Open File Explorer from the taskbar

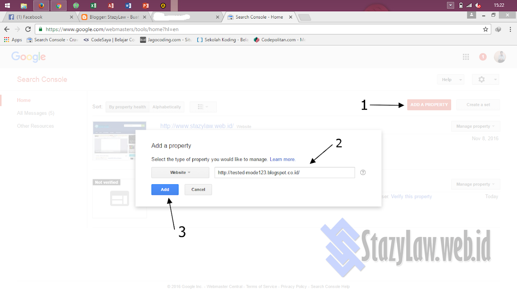[x=24, y=6]
